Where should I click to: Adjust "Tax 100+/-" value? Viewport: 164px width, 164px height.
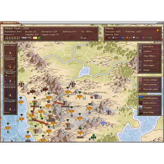click(x=87, y=31)
